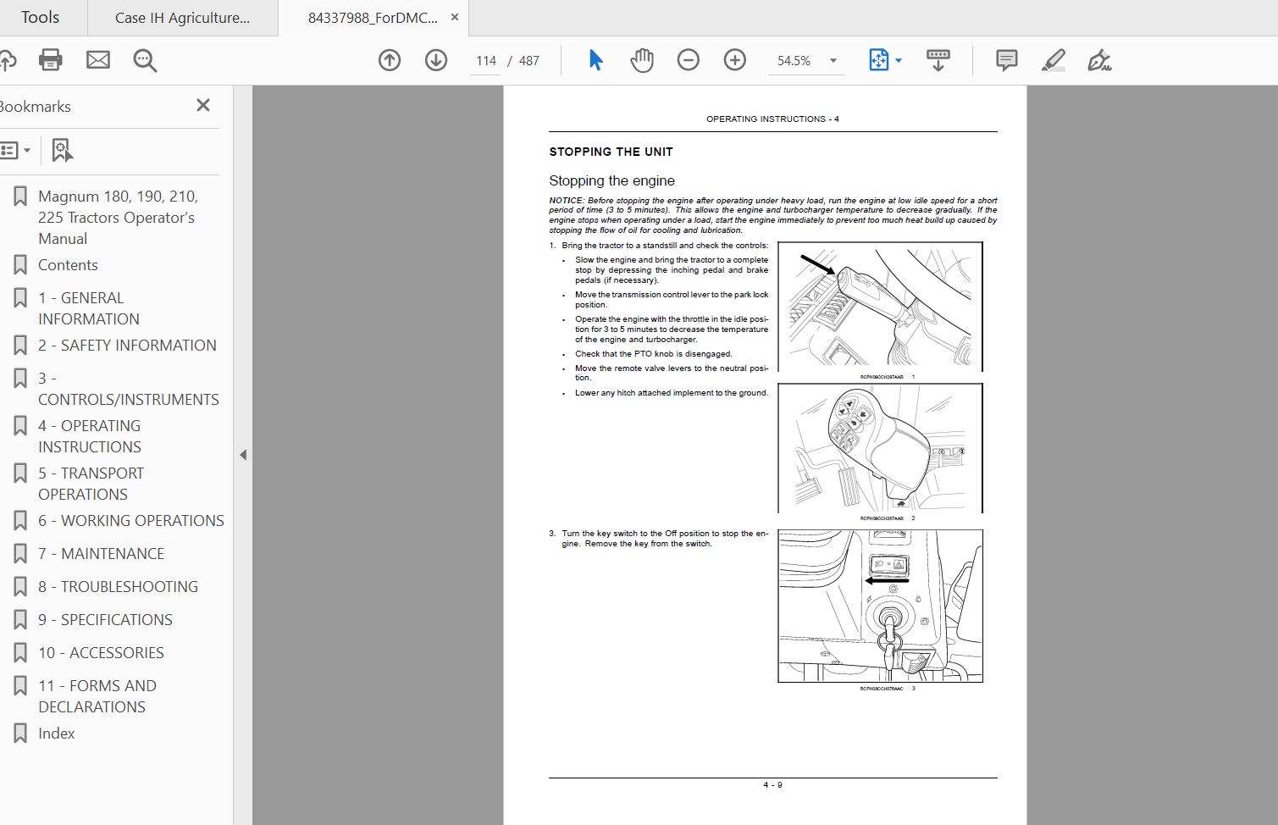Click bookmark icon beside 7 - MAINTENANCE

pos(20,554)
